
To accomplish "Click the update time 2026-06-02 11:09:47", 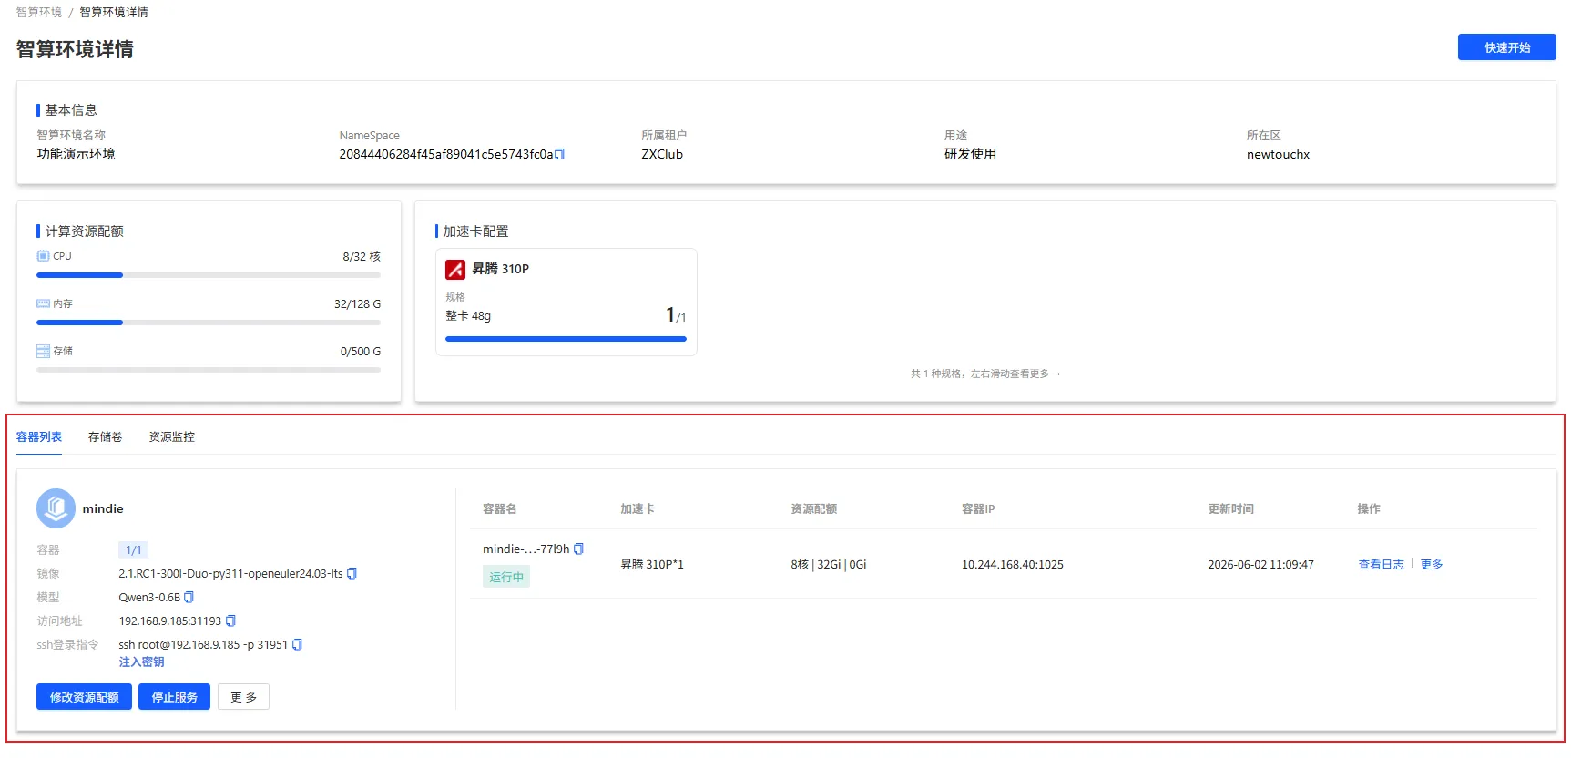I will pos(1260,564).
